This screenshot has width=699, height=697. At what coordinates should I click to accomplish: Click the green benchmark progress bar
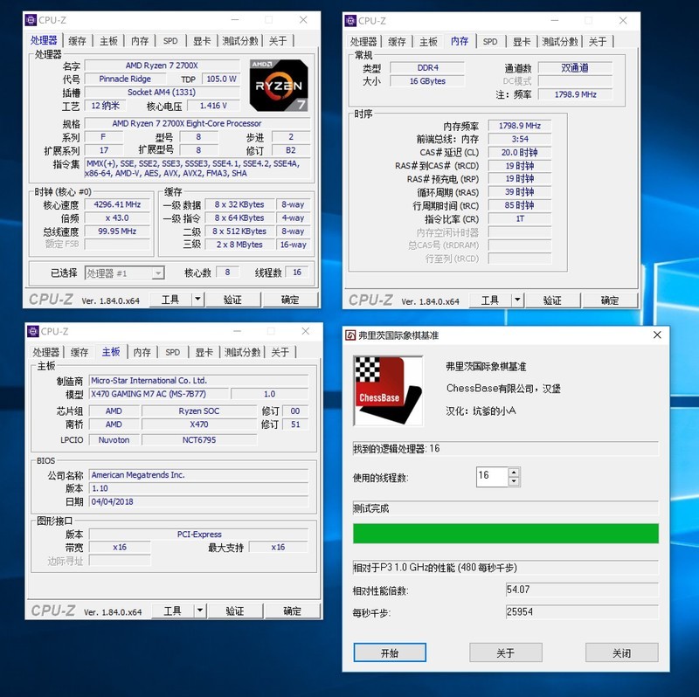click(506, 533)
